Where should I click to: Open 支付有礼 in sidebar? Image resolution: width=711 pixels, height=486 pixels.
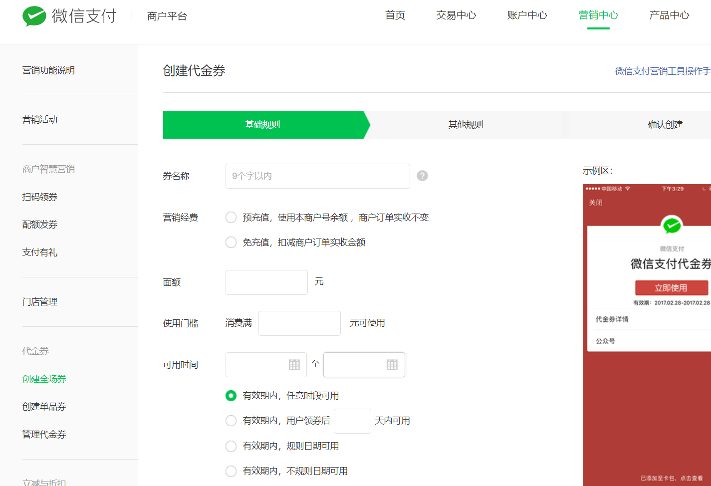point(40,252)
